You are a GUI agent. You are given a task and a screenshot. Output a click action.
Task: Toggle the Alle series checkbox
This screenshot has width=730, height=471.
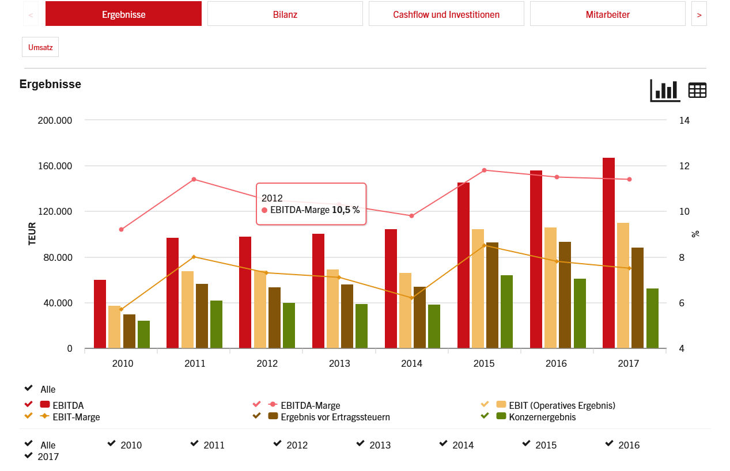(27, 388)
